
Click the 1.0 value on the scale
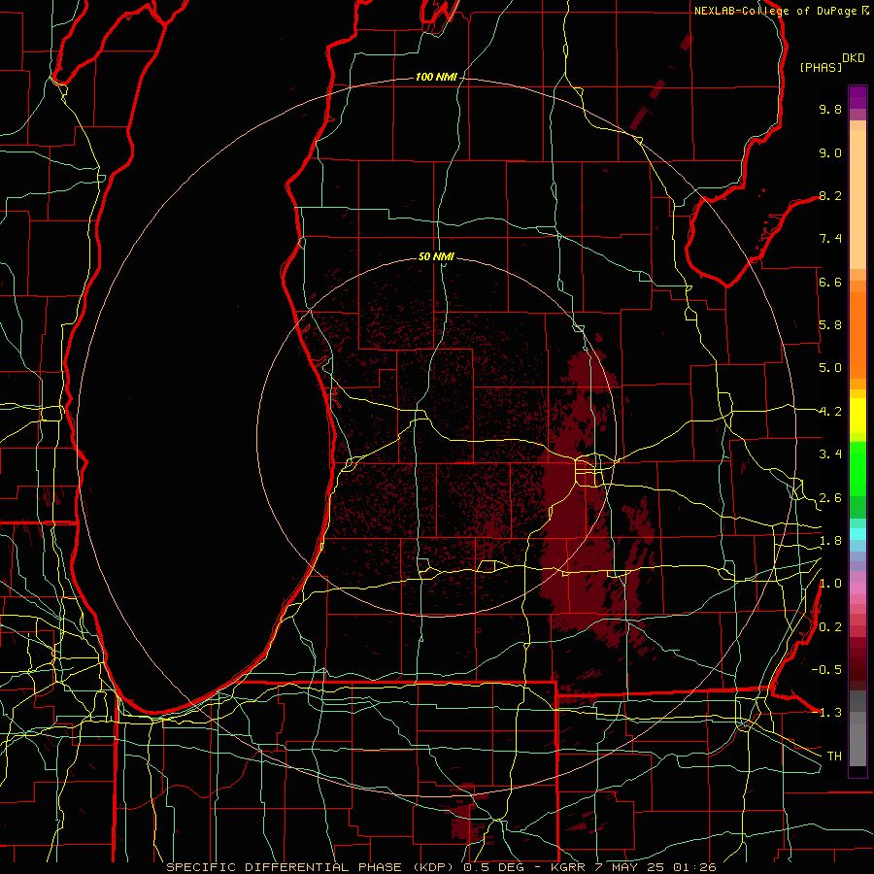click(x=830, y=584)
